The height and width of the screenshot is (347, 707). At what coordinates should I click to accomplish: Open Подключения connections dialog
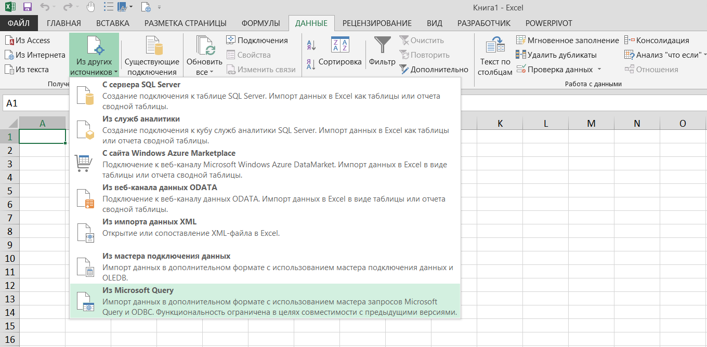click(257, 41)
